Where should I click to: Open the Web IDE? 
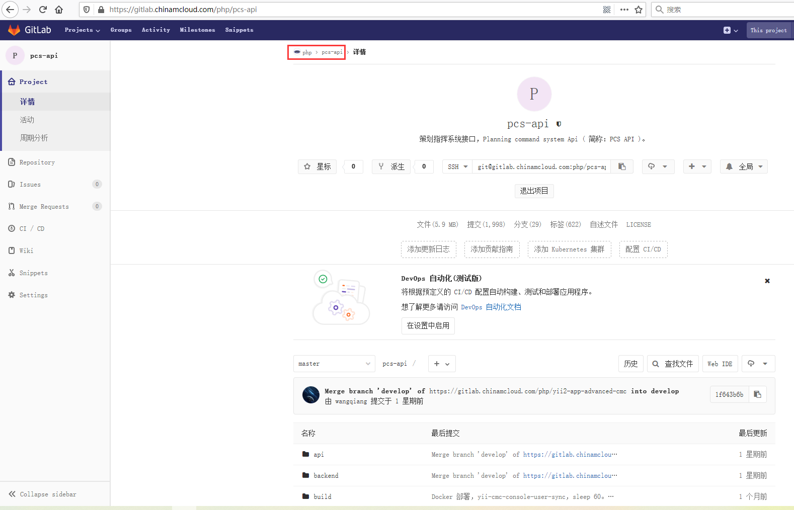[x=720, y=364]
